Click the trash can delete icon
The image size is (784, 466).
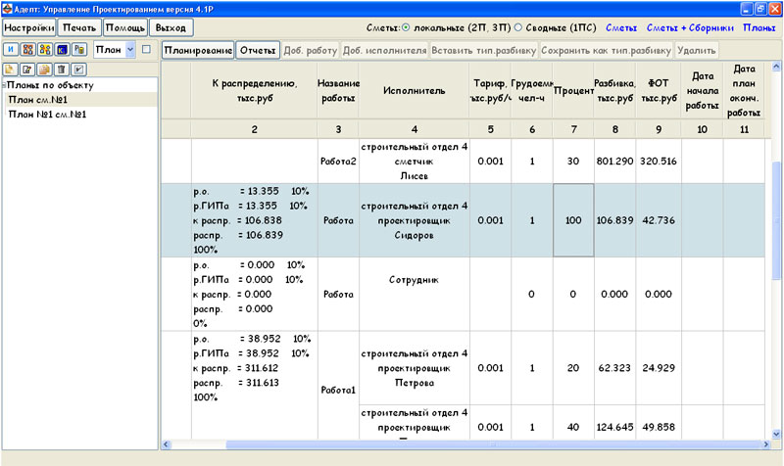point(61,70)
